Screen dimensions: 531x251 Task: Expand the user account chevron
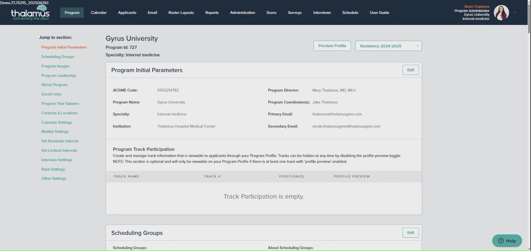515,12
